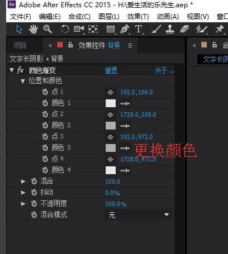228x254 pixels.
Task: Select the Eraser tool
Action: pyautogui.click(x=185, y=29)
